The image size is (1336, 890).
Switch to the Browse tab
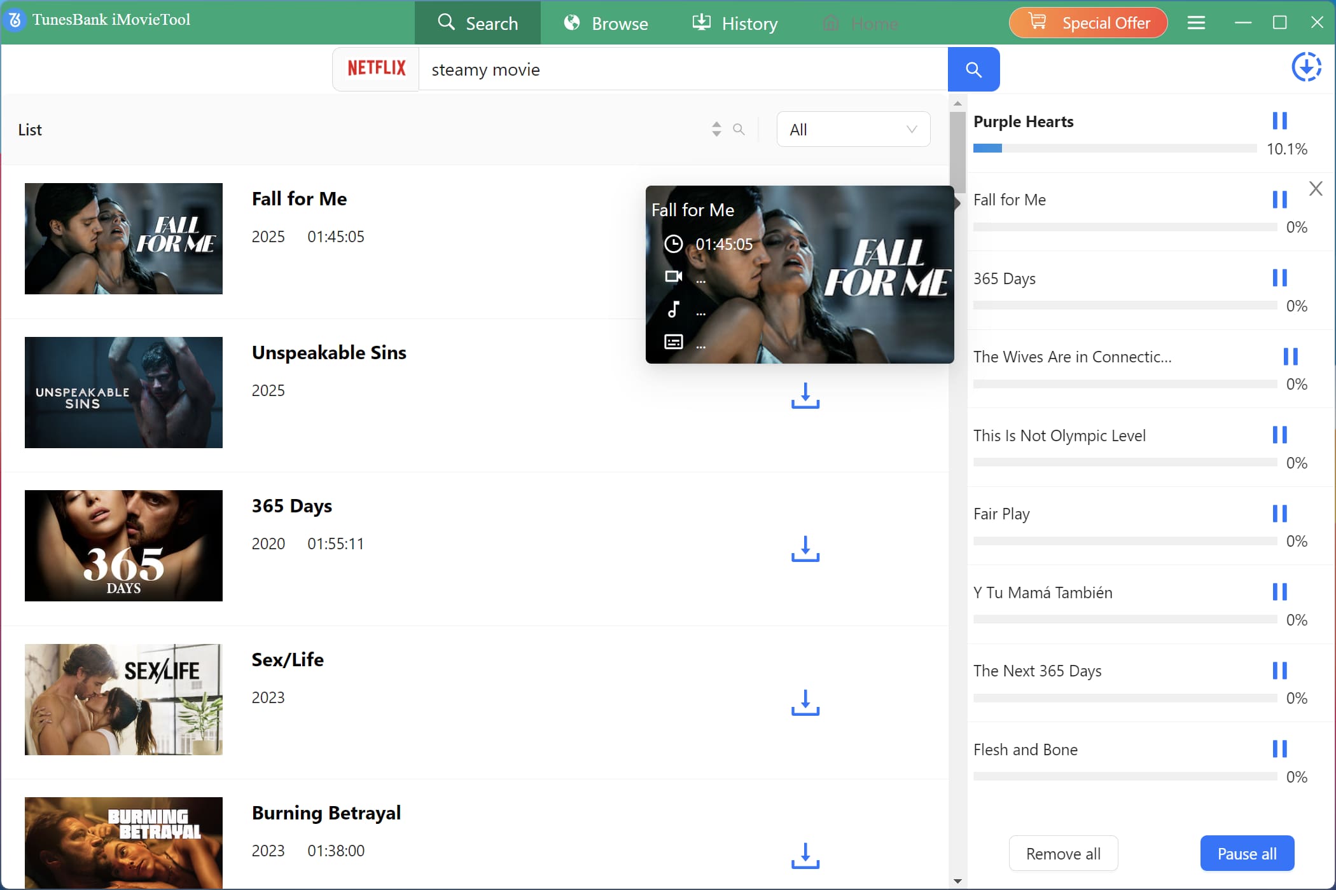click(x=606, y=24)
